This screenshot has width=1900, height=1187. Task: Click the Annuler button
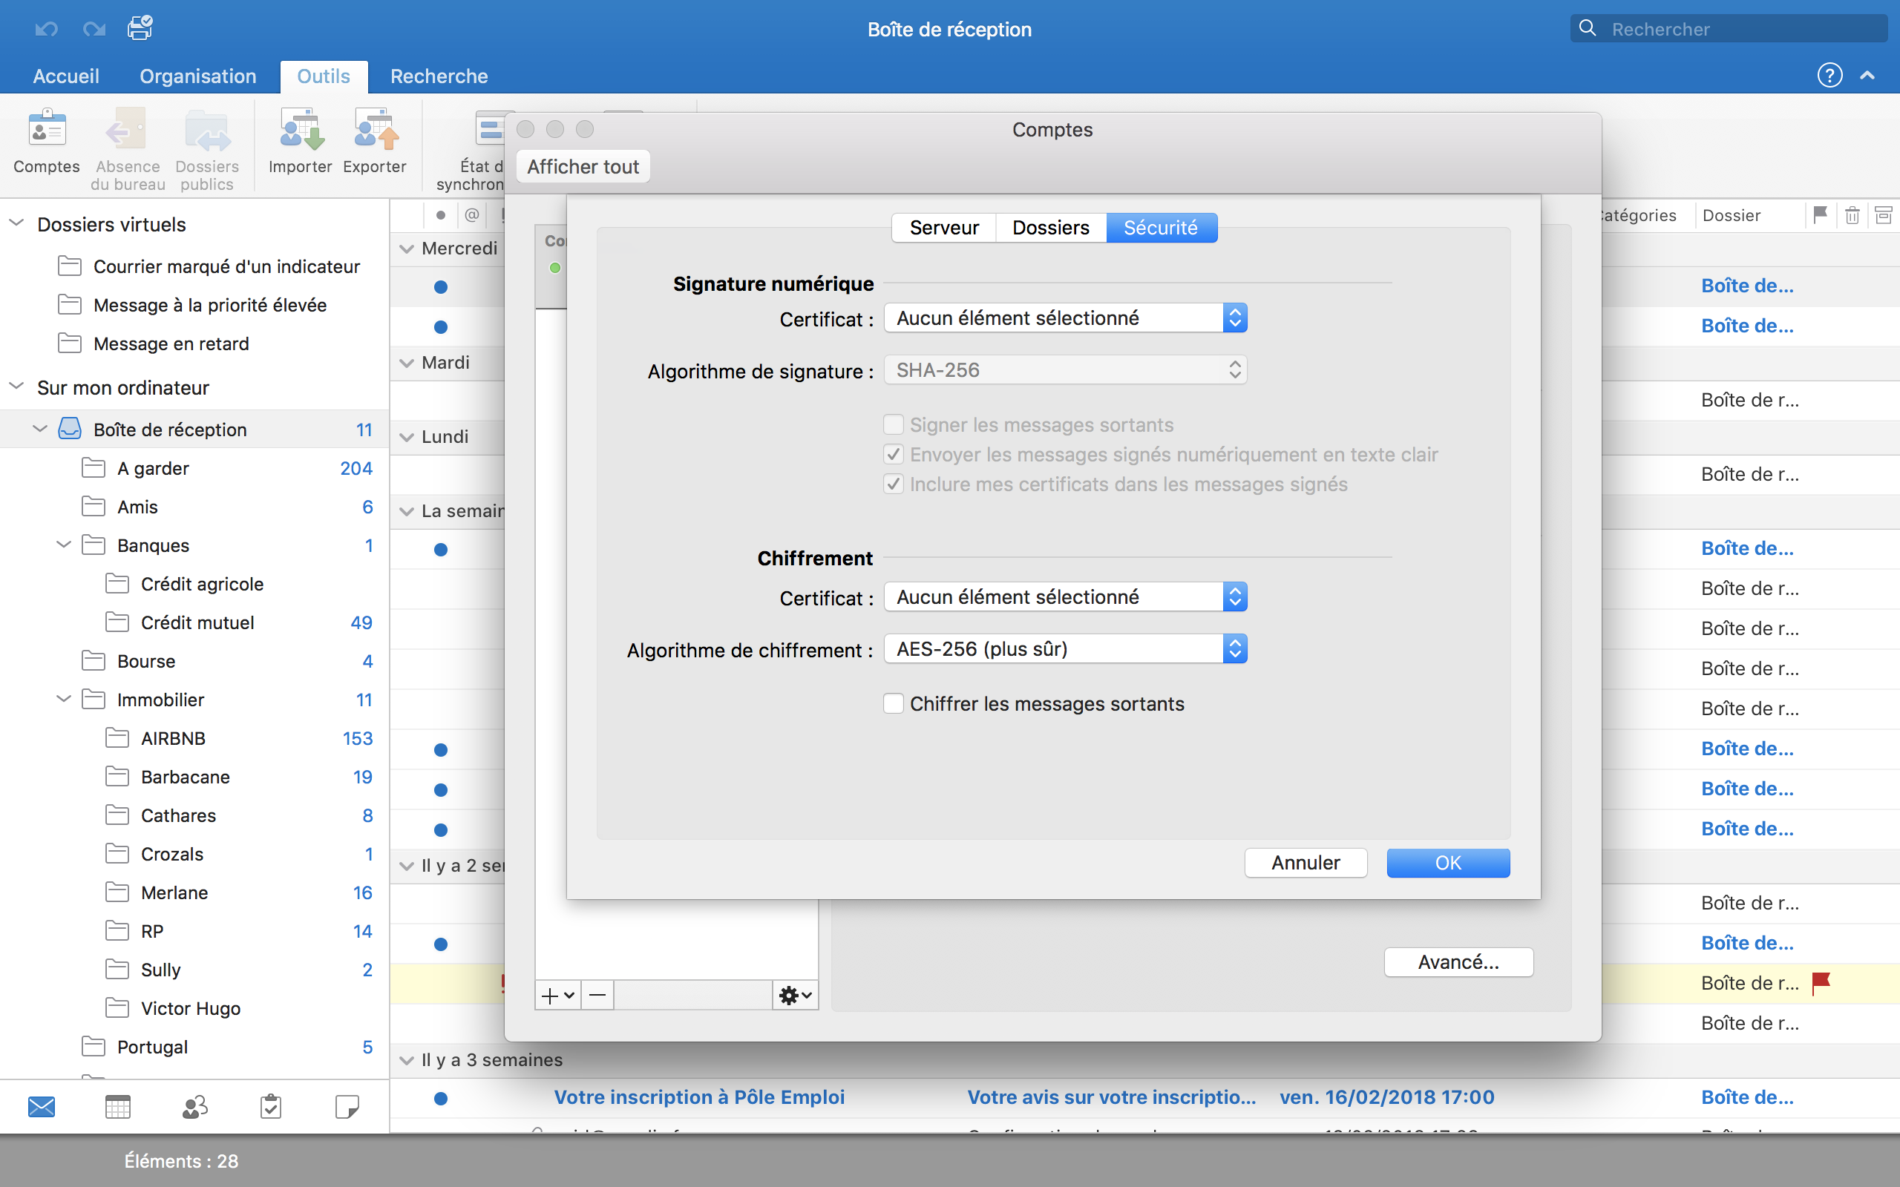(x=1305, y=863)
